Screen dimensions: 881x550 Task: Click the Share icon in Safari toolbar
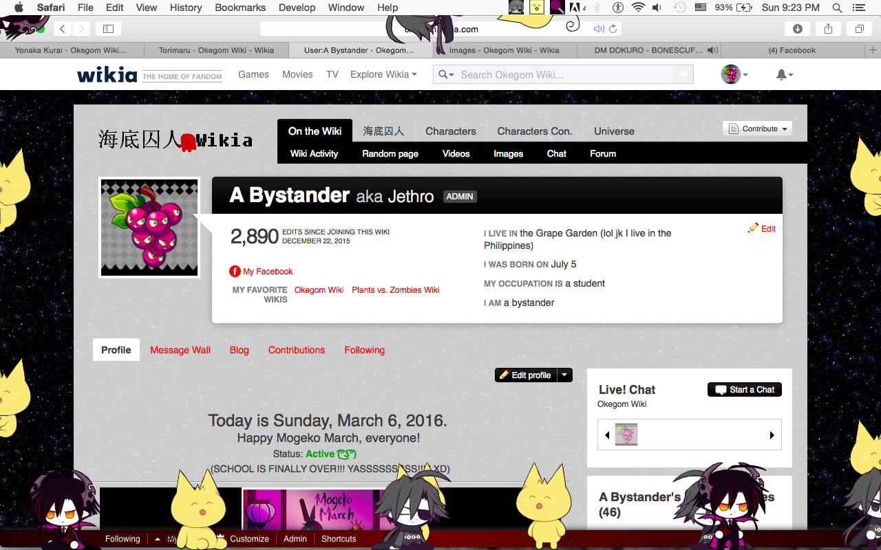[x=829, y=29]
